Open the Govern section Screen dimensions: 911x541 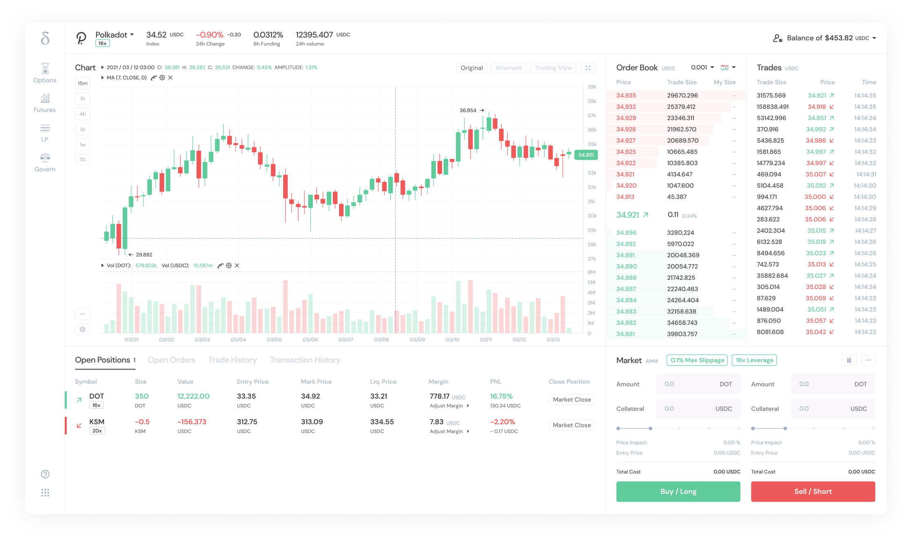(45, 162)
